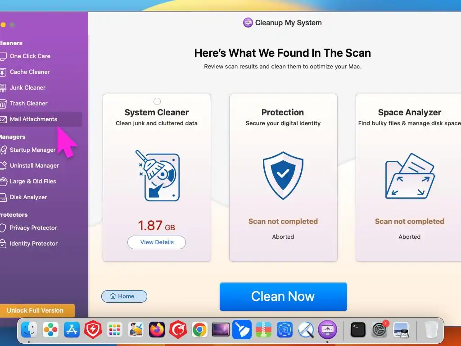Open Privacy Protector
The height and width of the screenshot is (346, 461).
33,228
